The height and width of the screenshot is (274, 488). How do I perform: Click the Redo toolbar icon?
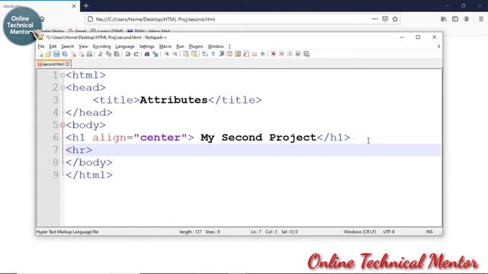[136, 54]
